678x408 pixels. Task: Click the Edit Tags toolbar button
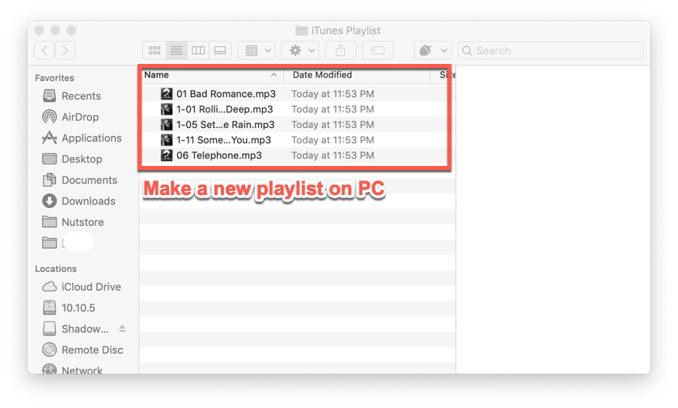[x=378, y=51]
